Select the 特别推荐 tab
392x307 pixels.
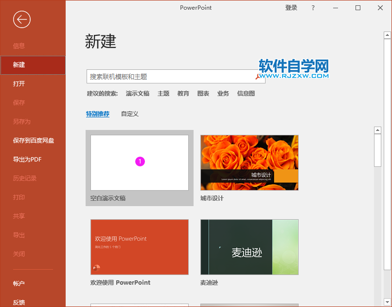pyautogui.click(x=98, y=113)
